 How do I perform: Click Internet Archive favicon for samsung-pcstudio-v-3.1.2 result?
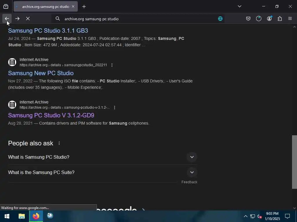[x=12, y=105]
